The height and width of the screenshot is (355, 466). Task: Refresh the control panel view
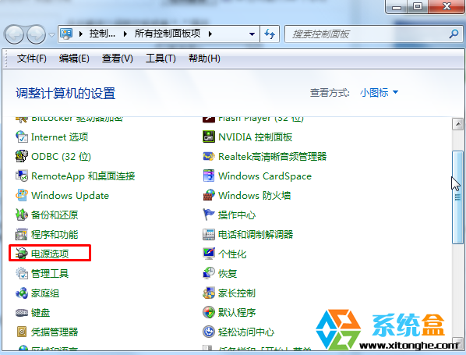click(270, 34)
